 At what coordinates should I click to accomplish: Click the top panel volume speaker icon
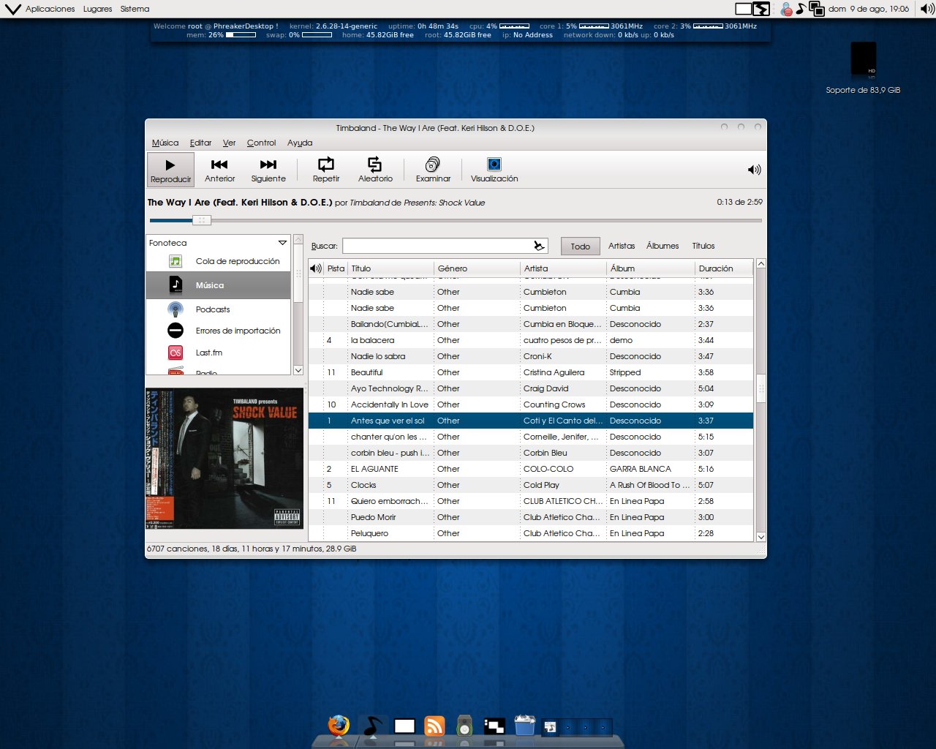926,9
